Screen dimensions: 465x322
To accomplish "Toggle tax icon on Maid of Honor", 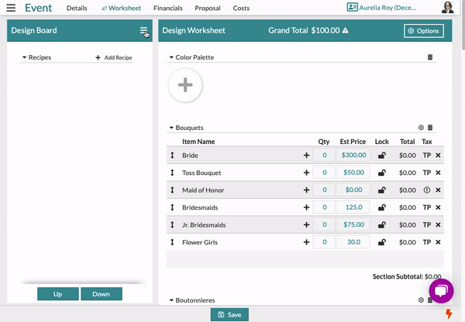I will click(x=427, y=190).
